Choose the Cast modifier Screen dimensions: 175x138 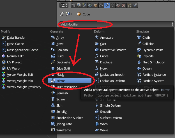pos(100,44)
